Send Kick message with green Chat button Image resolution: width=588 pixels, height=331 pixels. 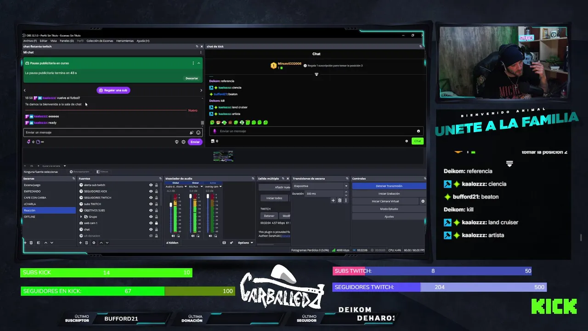417,141
